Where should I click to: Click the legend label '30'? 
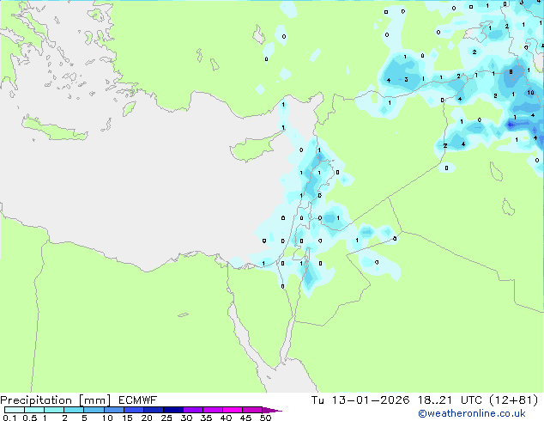tap(186, 418)
